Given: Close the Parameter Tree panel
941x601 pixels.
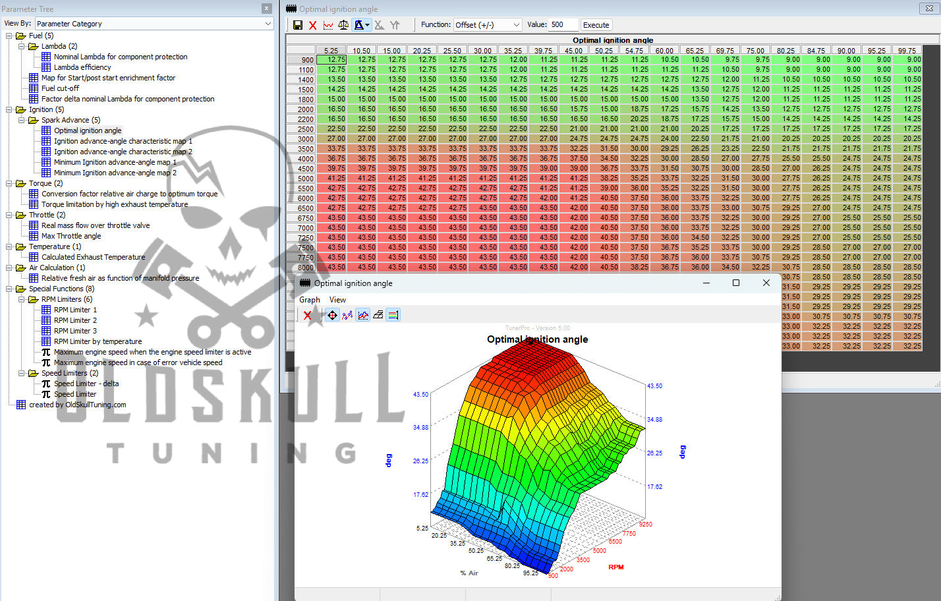Looking at the screenshot, I should 266,9.
